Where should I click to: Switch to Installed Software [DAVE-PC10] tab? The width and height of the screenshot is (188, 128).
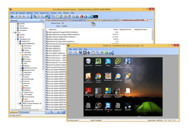pyautogui.click(x=61, y=20)
